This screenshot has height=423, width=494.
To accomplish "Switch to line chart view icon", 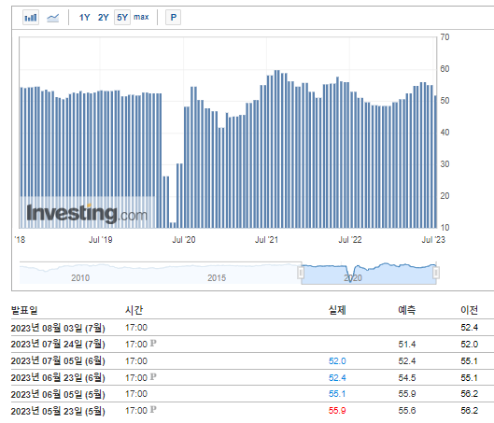I will (x=52, y=18).
